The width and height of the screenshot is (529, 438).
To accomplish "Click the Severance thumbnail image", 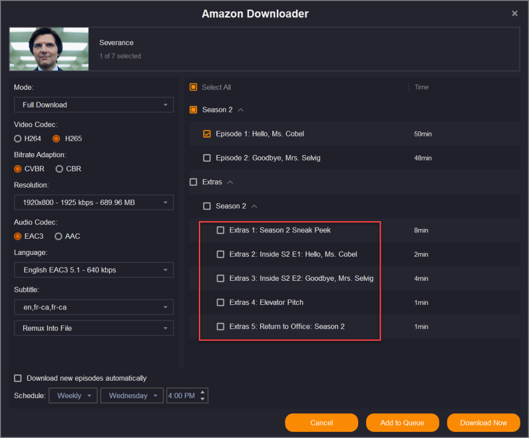I will (x=49, y=49).
